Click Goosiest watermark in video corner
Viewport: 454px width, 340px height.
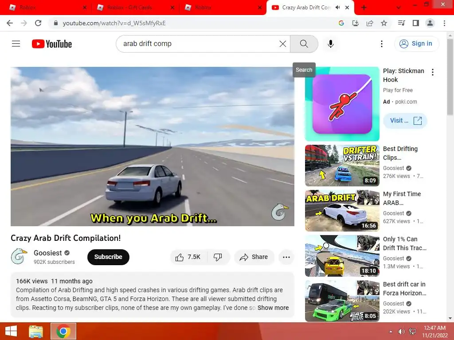[280, 212]
